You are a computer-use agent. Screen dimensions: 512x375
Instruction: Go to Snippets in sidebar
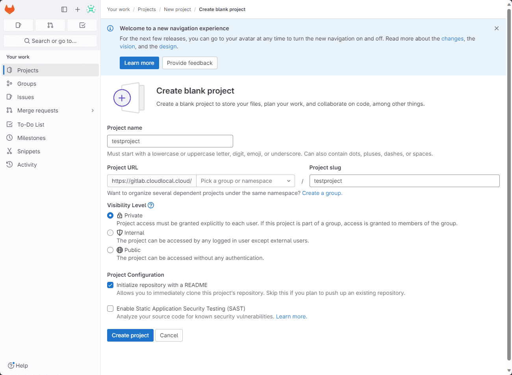pos(29,151)
